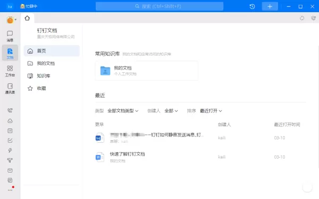Click the 最近打开时间 column header

pos(287,125)
